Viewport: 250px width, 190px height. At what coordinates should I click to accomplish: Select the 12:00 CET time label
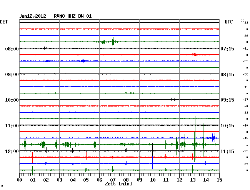pyautogui.click(x=12, y=151)
